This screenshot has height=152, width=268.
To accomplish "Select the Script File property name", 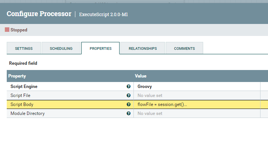I will click(x=20, y=95).
